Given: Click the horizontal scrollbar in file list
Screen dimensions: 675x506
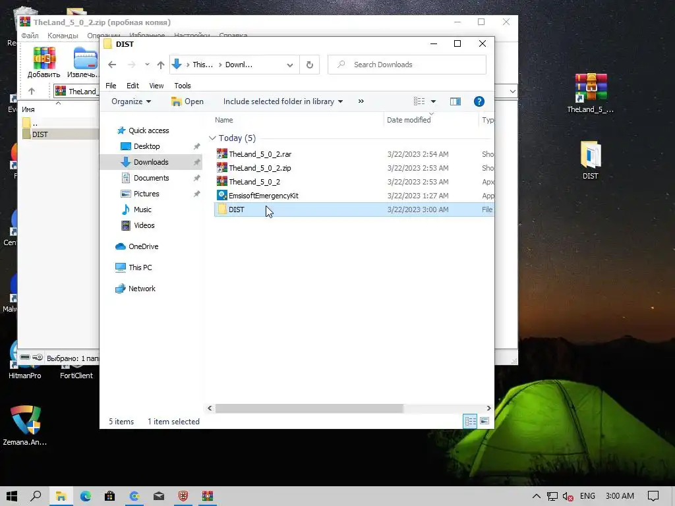Looking at the screenshot, I should pos(309,408).
